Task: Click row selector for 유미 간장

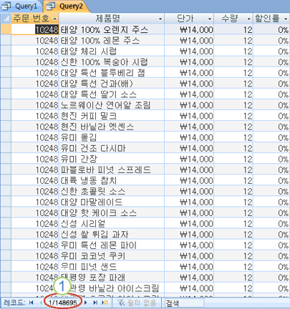Action: click(x=6, y=159)
